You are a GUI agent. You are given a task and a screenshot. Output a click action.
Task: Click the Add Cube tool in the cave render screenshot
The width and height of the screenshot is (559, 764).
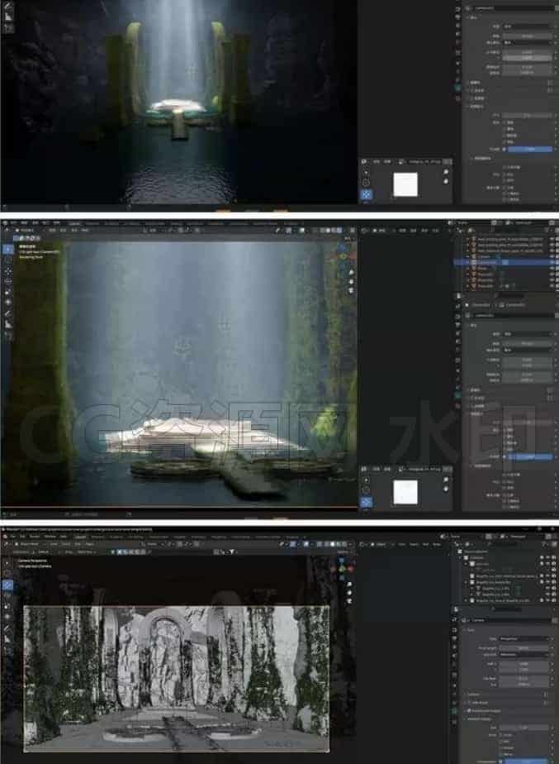[x=8, y=28]
